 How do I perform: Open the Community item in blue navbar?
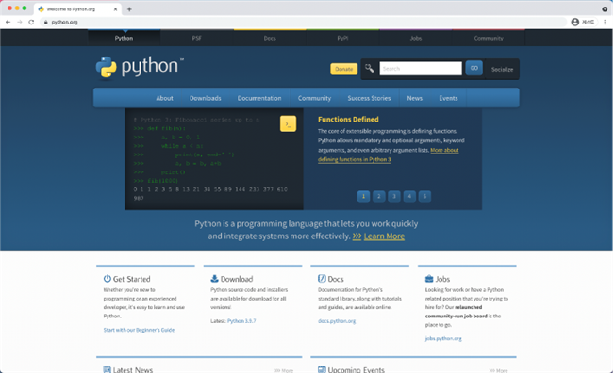(314, 98)
